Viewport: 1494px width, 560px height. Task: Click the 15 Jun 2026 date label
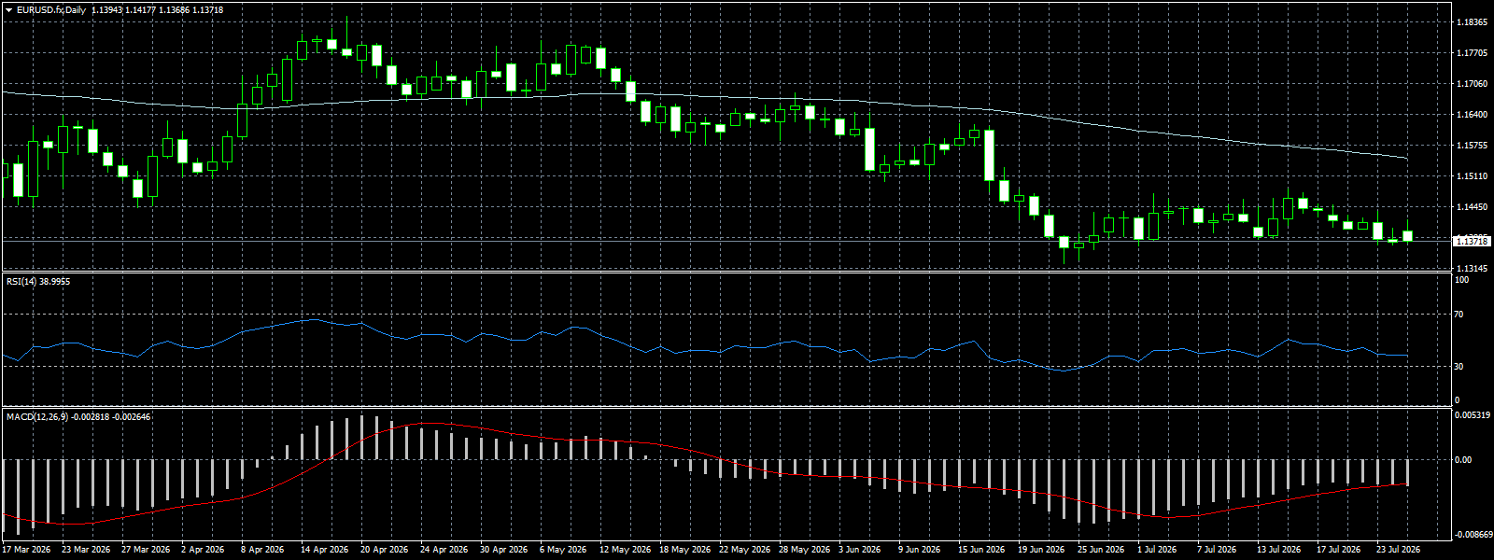click(x=983, y=550)
